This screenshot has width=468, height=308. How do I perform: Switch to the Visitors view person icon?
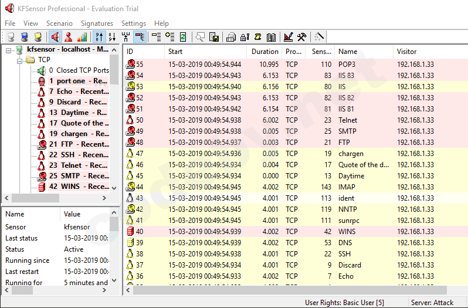tap(69, 37)
